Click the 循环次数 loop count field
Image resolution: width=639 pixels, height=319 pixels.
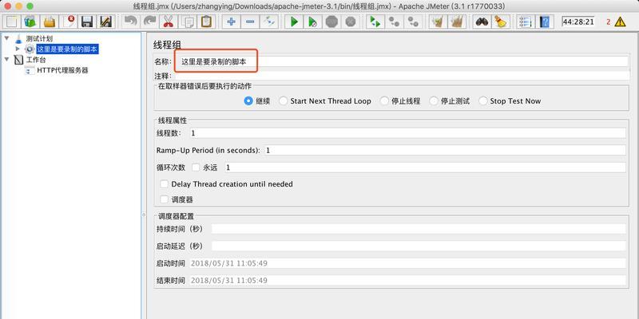tap(425, 167)
